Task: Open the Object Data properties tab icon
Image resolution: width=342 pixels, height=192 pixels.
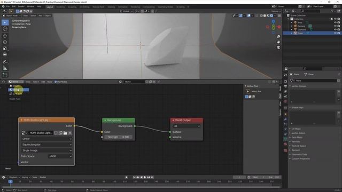Action: [x=285, y=139]
